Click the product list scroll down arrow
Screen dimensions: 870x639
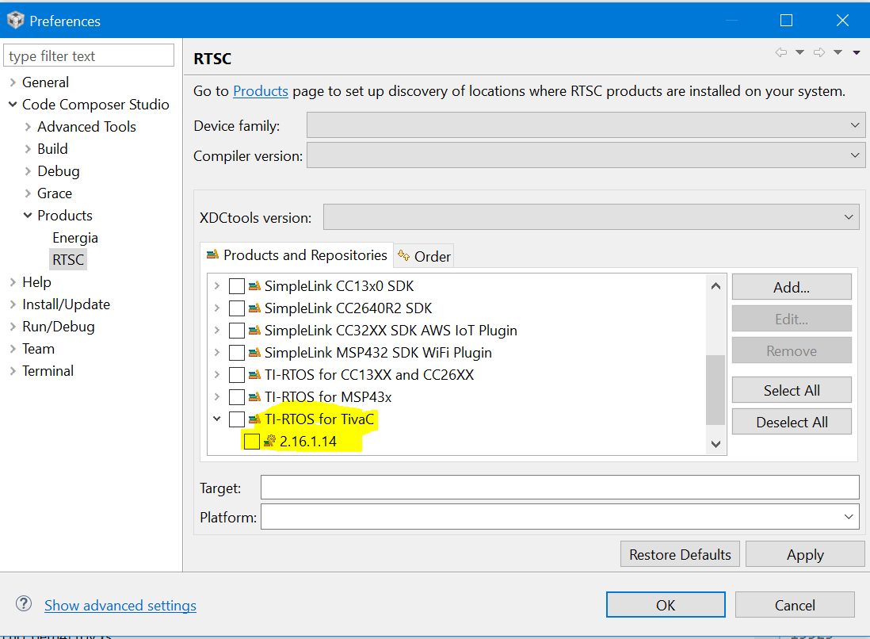[715, 444]
